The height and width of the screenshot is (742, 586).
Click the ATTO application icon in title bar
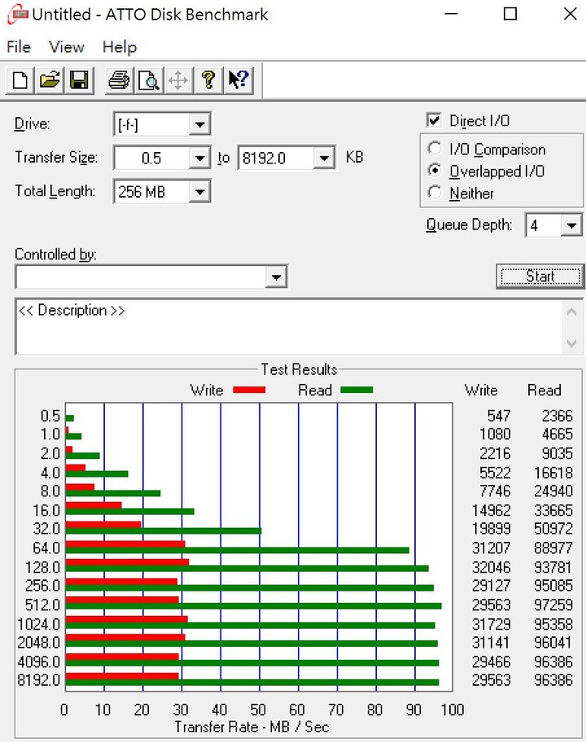tap(18, 14)
